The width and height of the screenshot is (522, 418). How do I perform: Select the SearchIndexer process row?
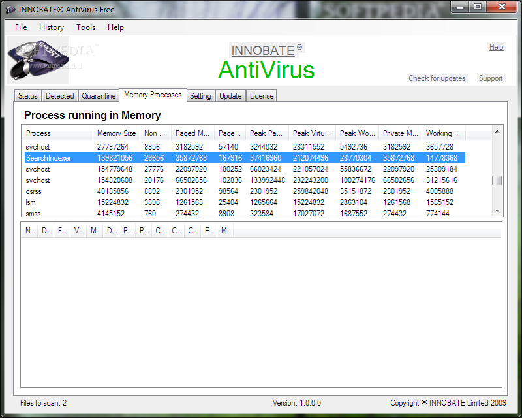click(x=245, y=158)
